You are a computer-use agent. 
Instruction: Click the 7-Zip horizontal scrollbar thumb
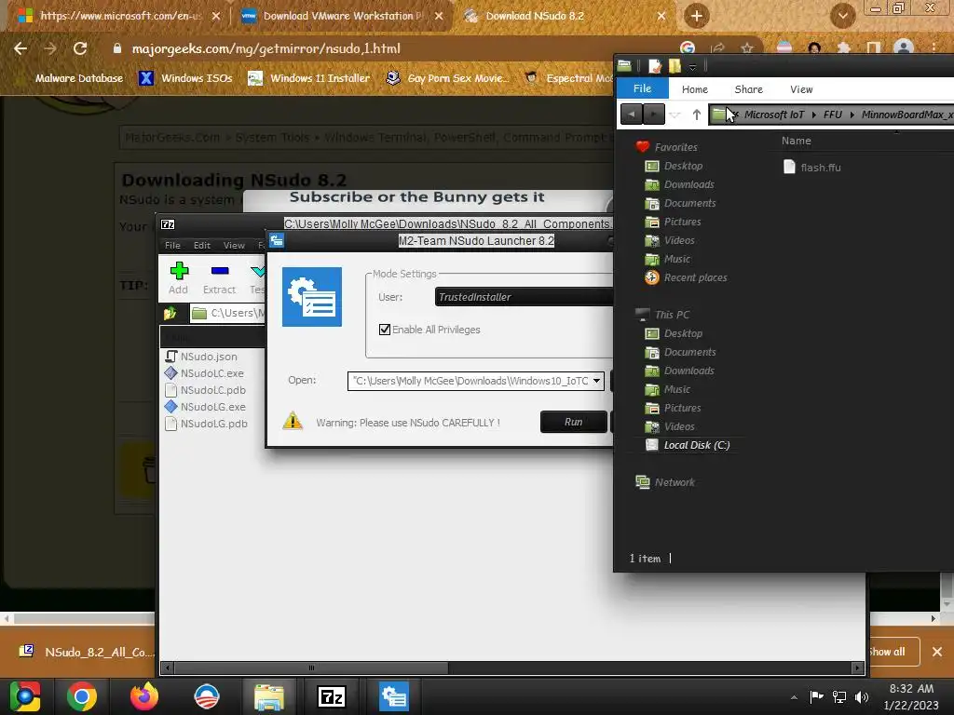coord(311,668)
